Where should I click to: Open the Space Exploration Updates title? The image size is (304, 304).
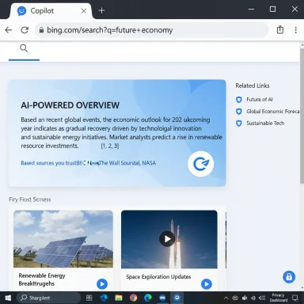click(158, 277)
